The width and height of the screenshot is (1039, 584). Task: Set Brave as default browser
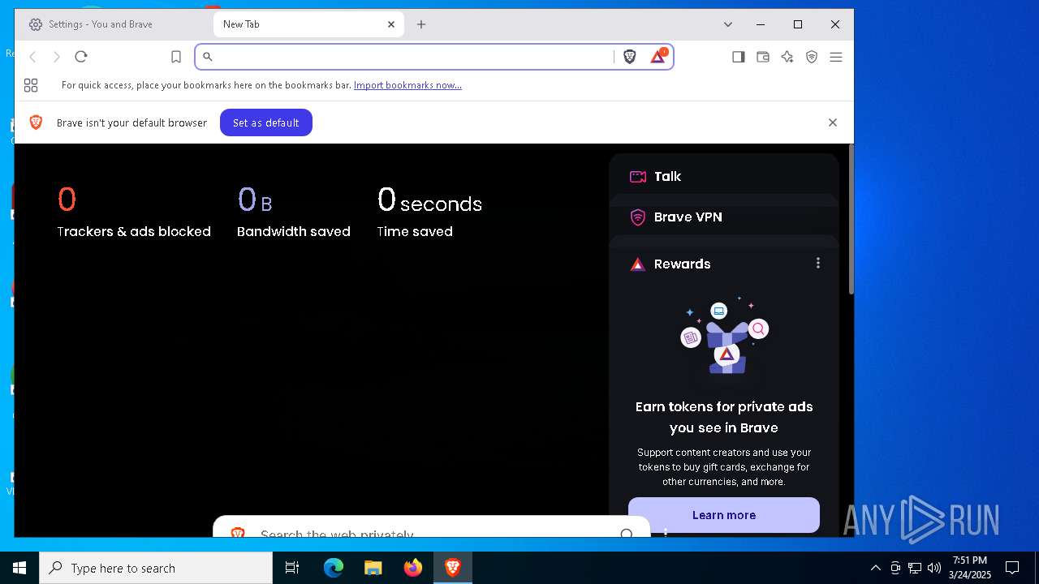266,122
